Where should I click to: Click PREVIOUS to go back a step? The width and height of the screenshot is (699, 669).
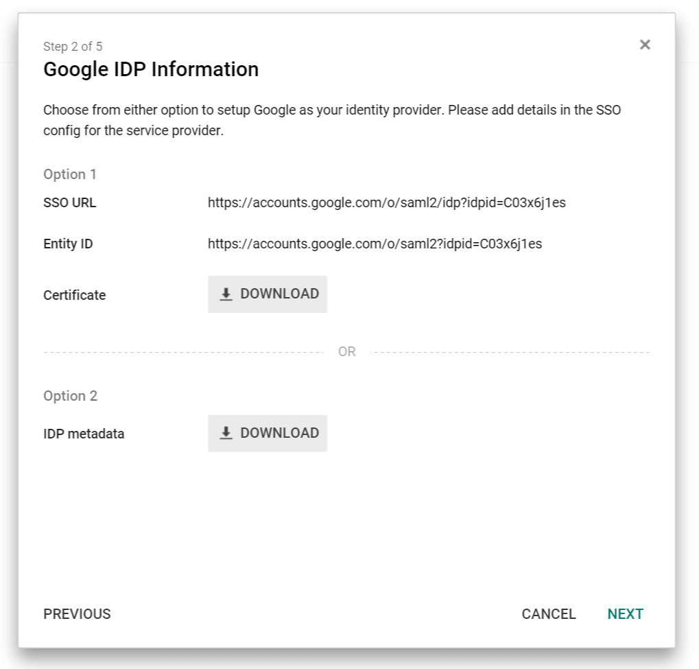(76, 613)
